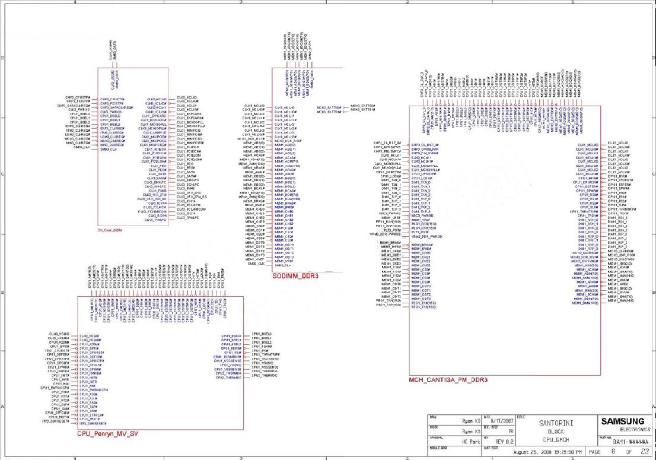Click blue MCH3_EXTTS1# pin label near SODIMM

click(x=329, y=112)
